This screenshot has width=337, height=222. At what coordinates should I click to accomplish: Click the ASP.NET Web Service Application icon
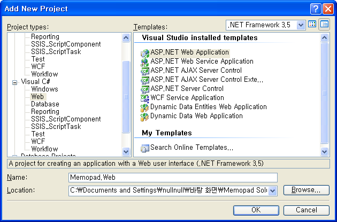pyautogui.click(x=145, y=62)
